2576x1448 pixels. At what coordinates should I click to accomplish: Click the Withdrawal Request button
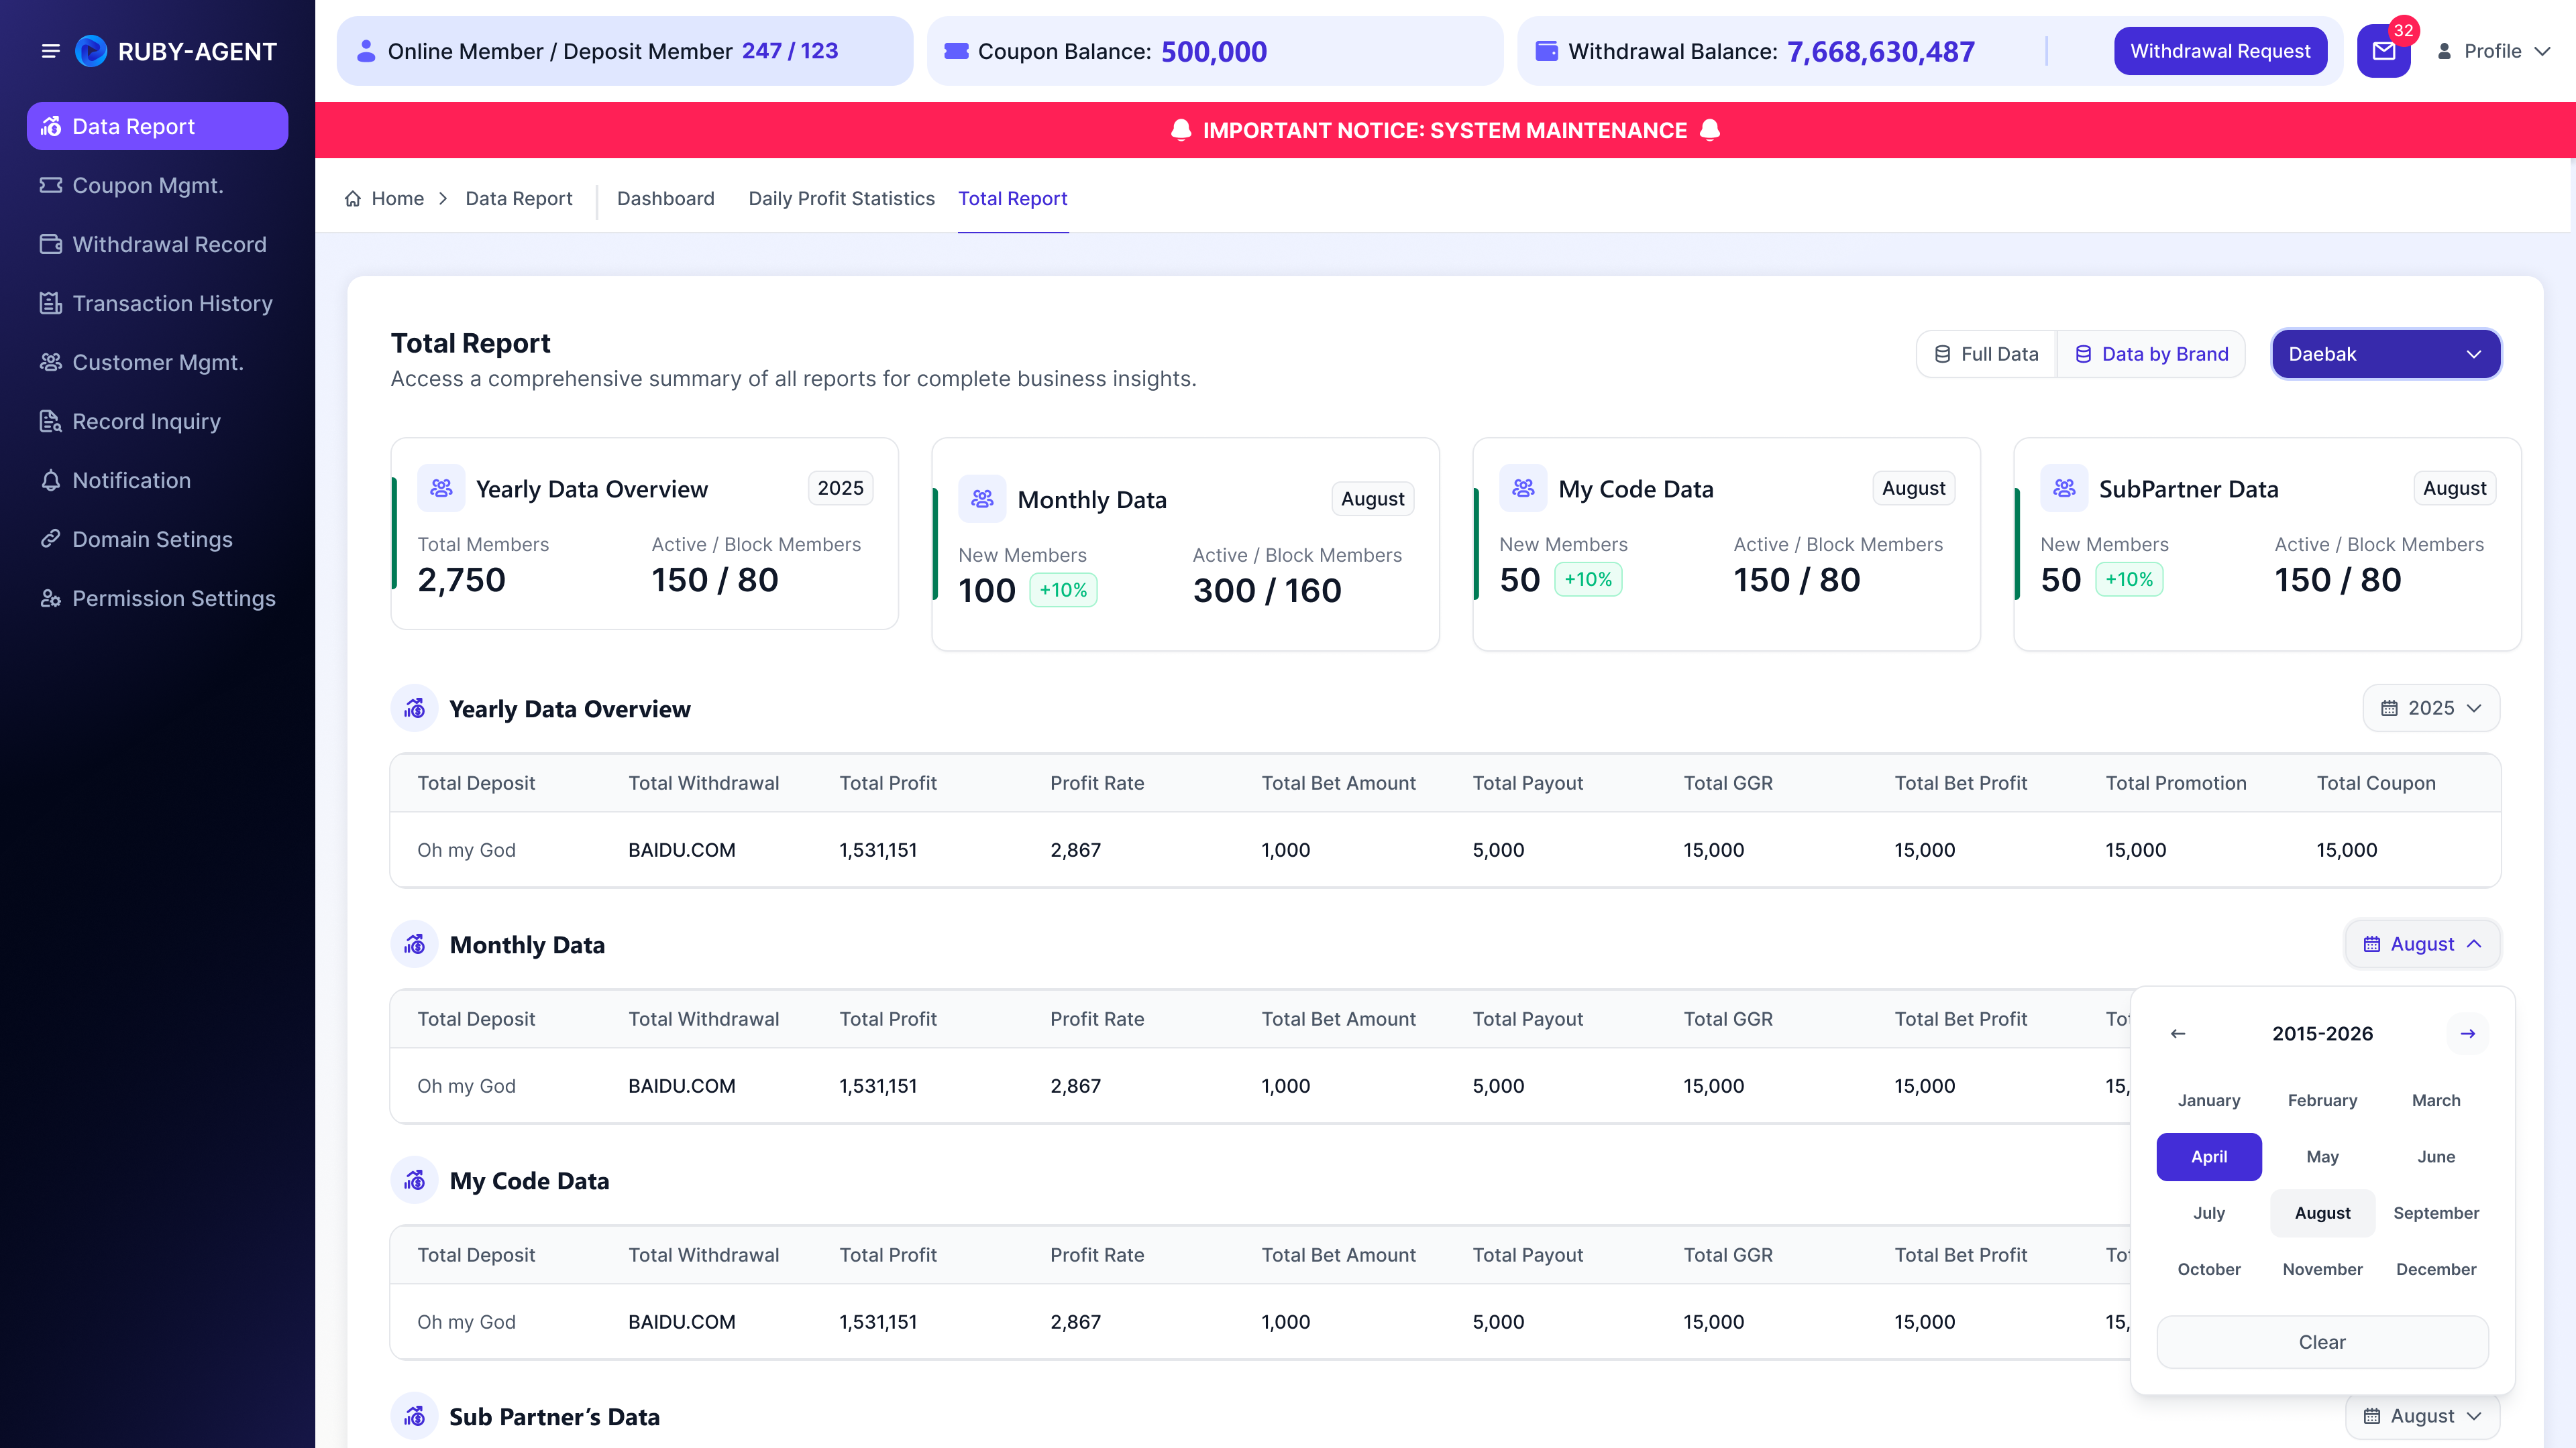[x=2220, y=51]
